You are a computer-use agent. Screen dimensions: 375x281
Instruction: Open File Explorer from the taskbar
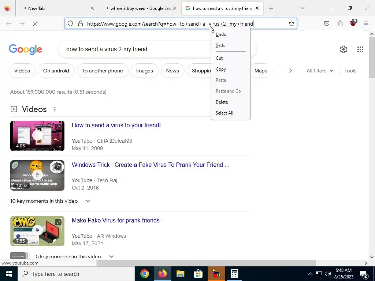coord(180,274)
